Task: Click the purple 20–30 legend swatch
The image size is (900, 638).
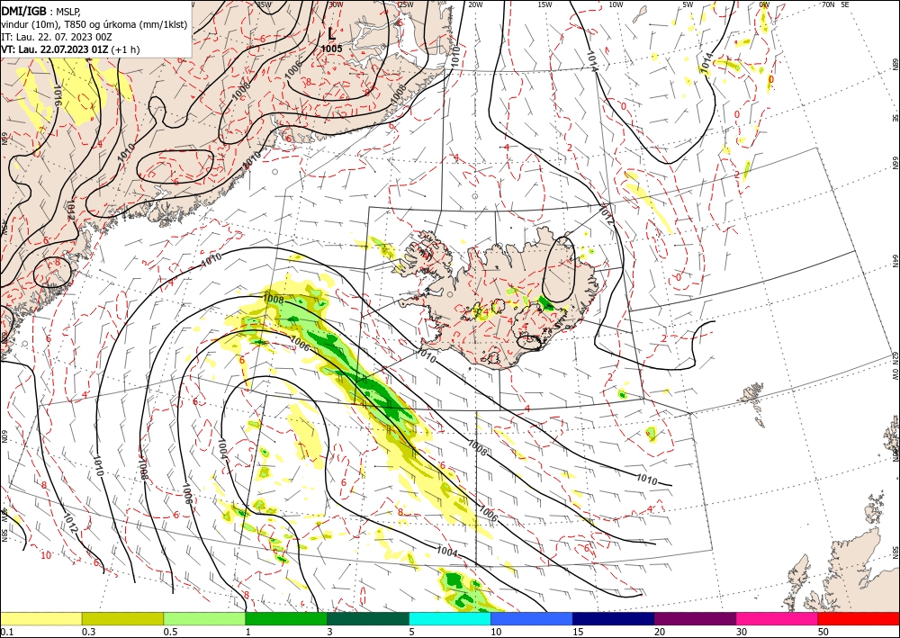Action: [695, 618]
